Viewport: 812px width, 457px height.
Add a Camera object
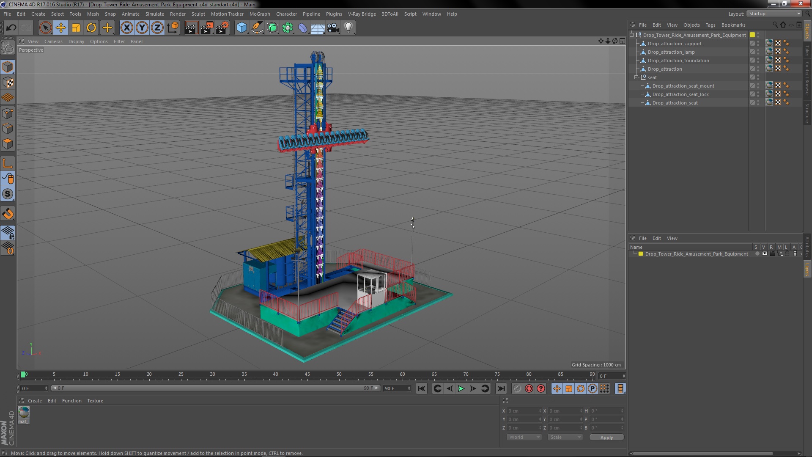point(333,28)
